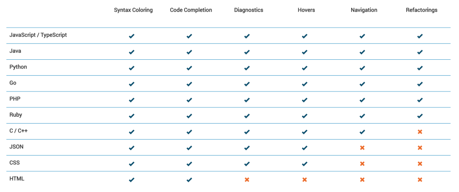Screen dimensions: 459x192
Task: Click the Diagnostics column heading
Action: (248, 10)
